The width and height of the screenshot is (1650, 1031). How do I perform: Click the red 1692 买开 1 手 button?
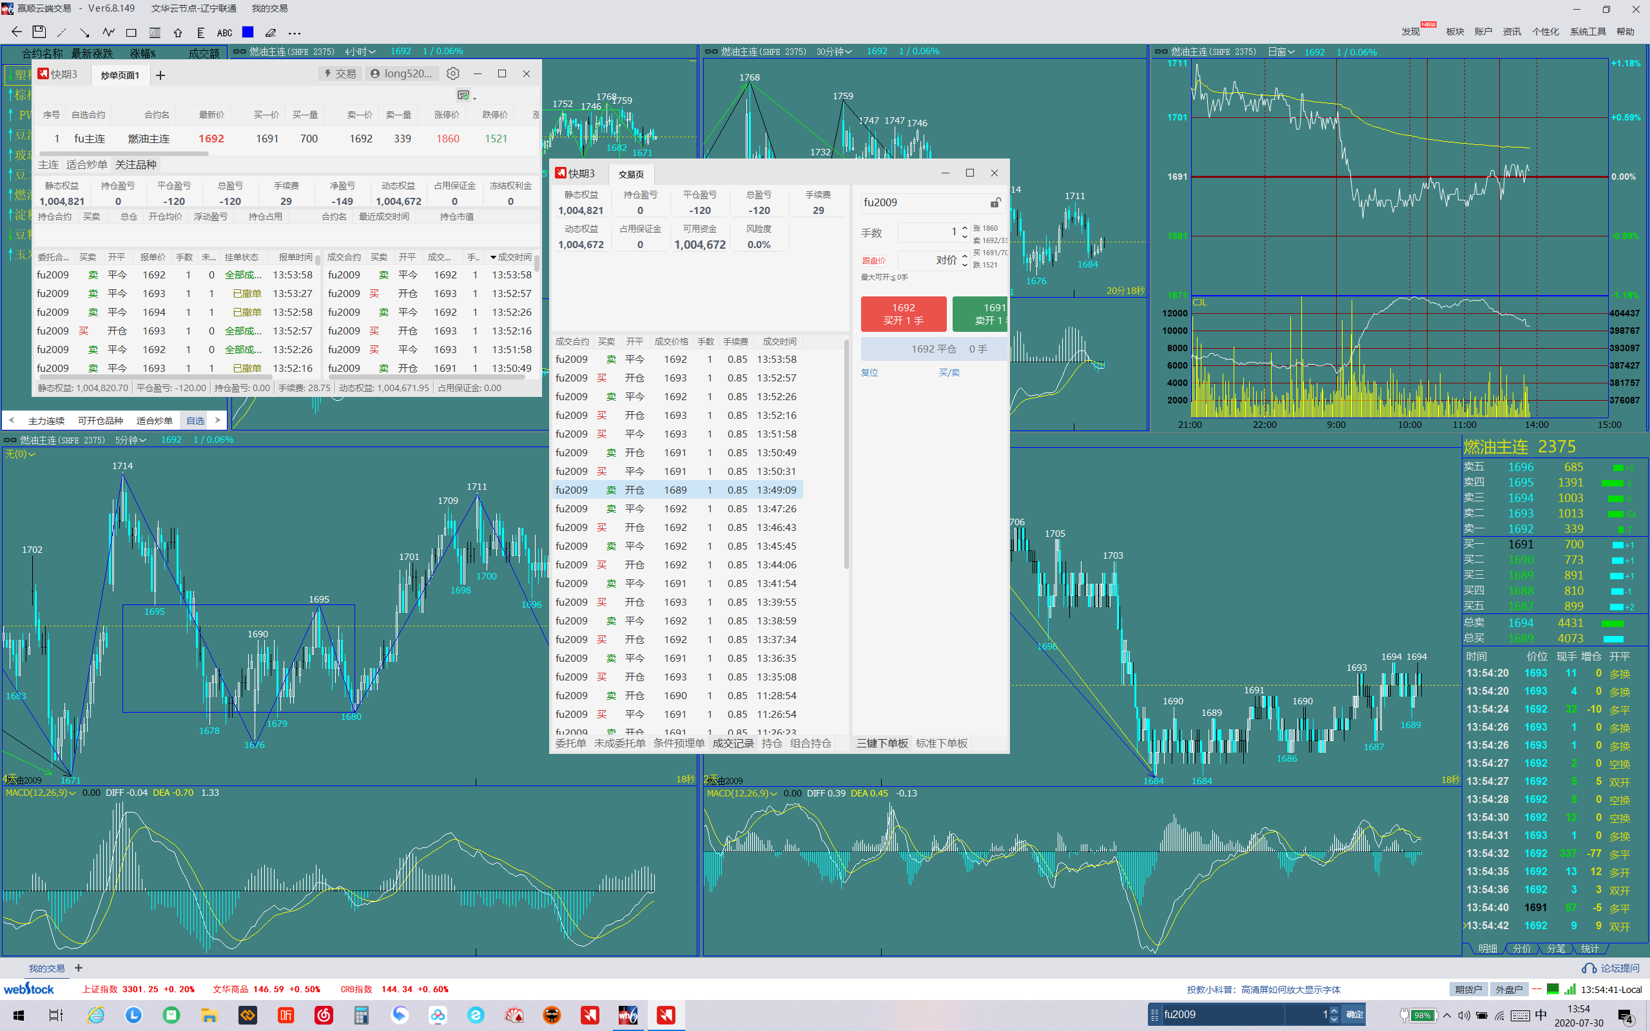[904, 314]
